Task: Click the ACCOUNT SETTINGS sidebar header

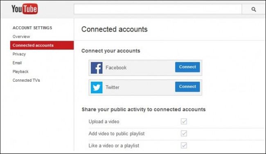Action: [32, 28]
